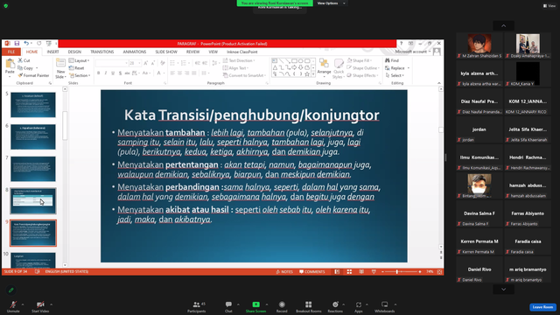Toggle the COMMENTS pane in status bar
This screenshot has width=560, height=315.
312,272
